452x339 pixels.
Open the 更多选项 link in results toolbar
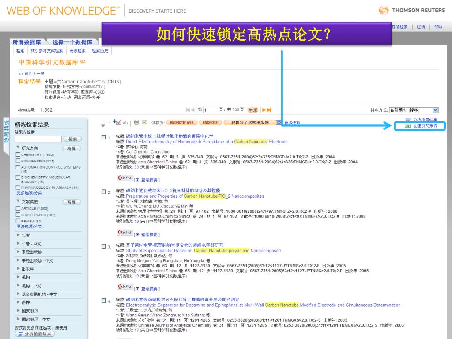pos(292,123)
